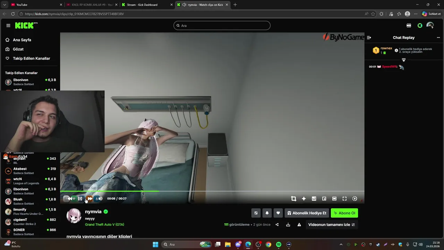
Task: Open Copilot Sohbet et button
Action: [432, 14]
